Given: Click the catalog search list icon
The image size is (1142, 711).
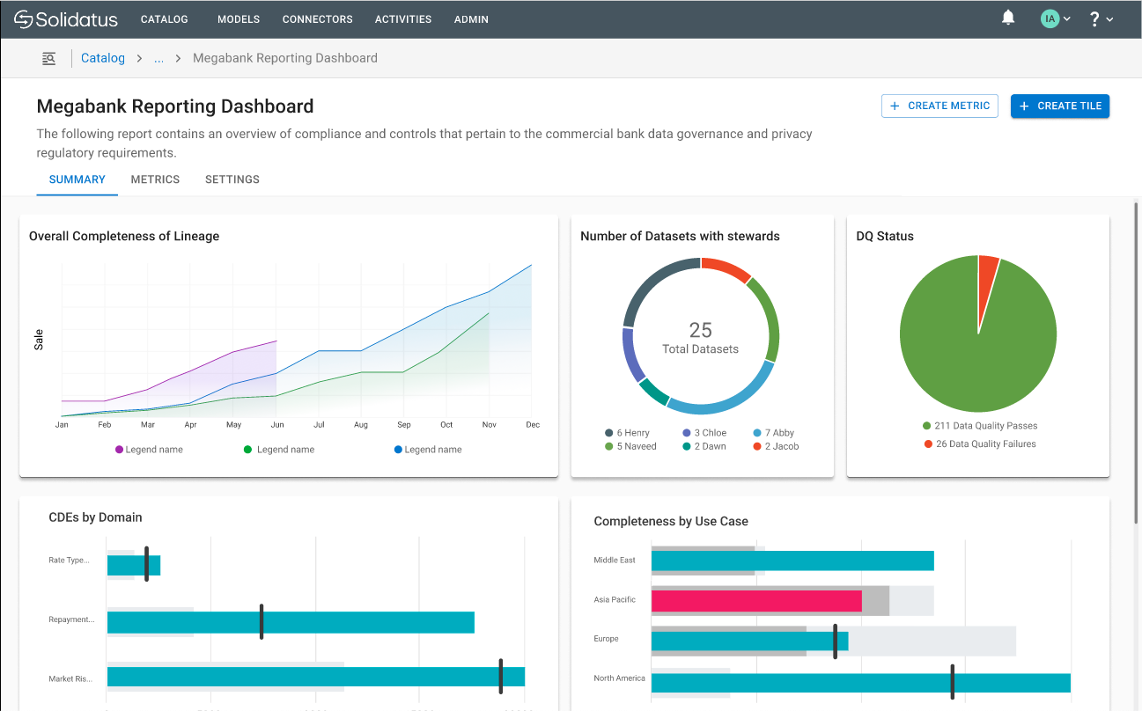Looking at the screenshot, I should (49, 58).
